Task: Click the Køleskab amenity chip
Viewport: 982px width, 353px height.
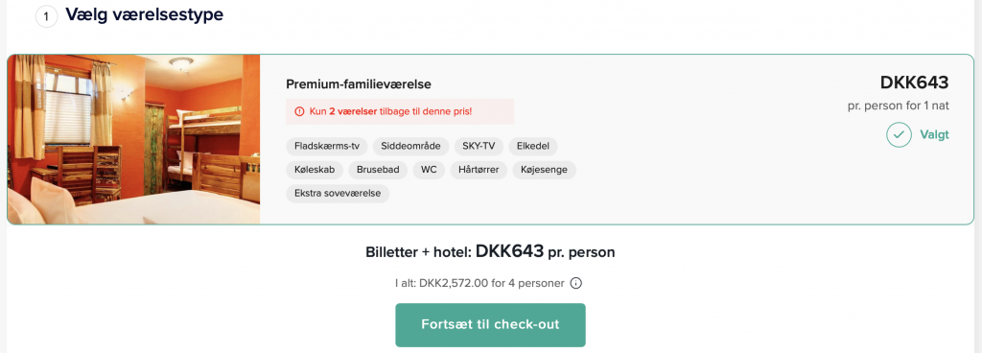Action: [315, 170]
